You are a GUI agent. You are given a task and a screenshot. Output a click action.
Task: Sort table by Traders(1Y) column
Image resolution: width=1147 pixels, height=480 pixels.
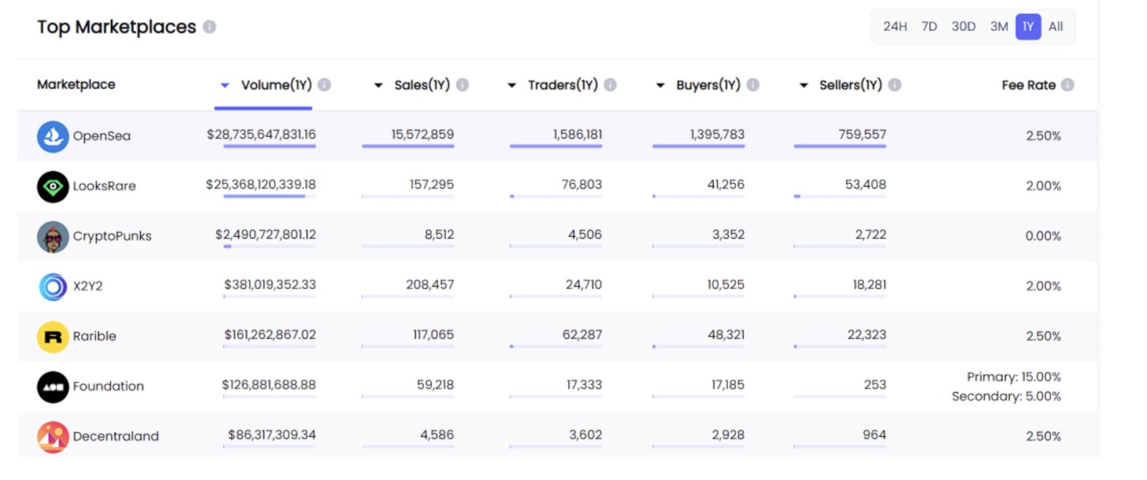562,85
